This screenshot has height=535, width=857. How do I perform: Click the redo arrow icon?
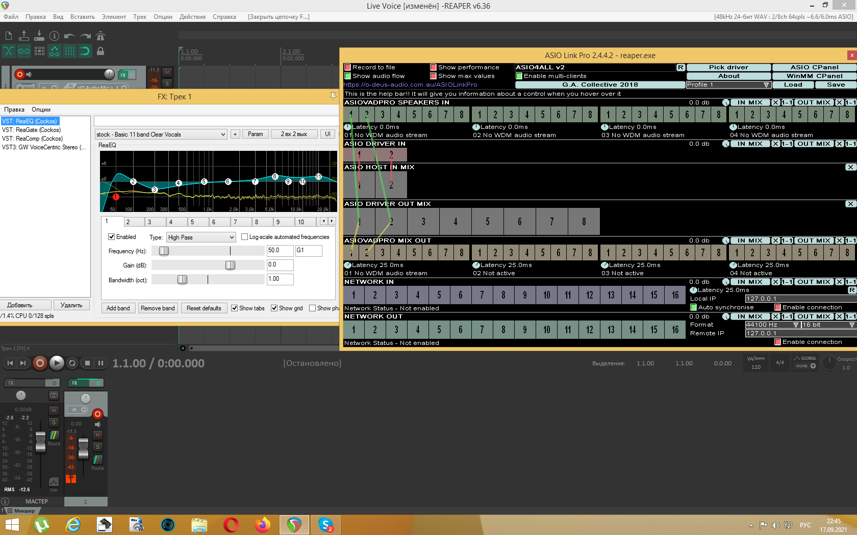(x=85, y=36)
